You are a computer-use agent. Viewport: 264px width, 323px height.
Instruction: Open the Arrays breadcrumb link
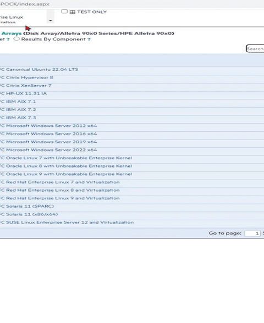click(x=12, y=34)
